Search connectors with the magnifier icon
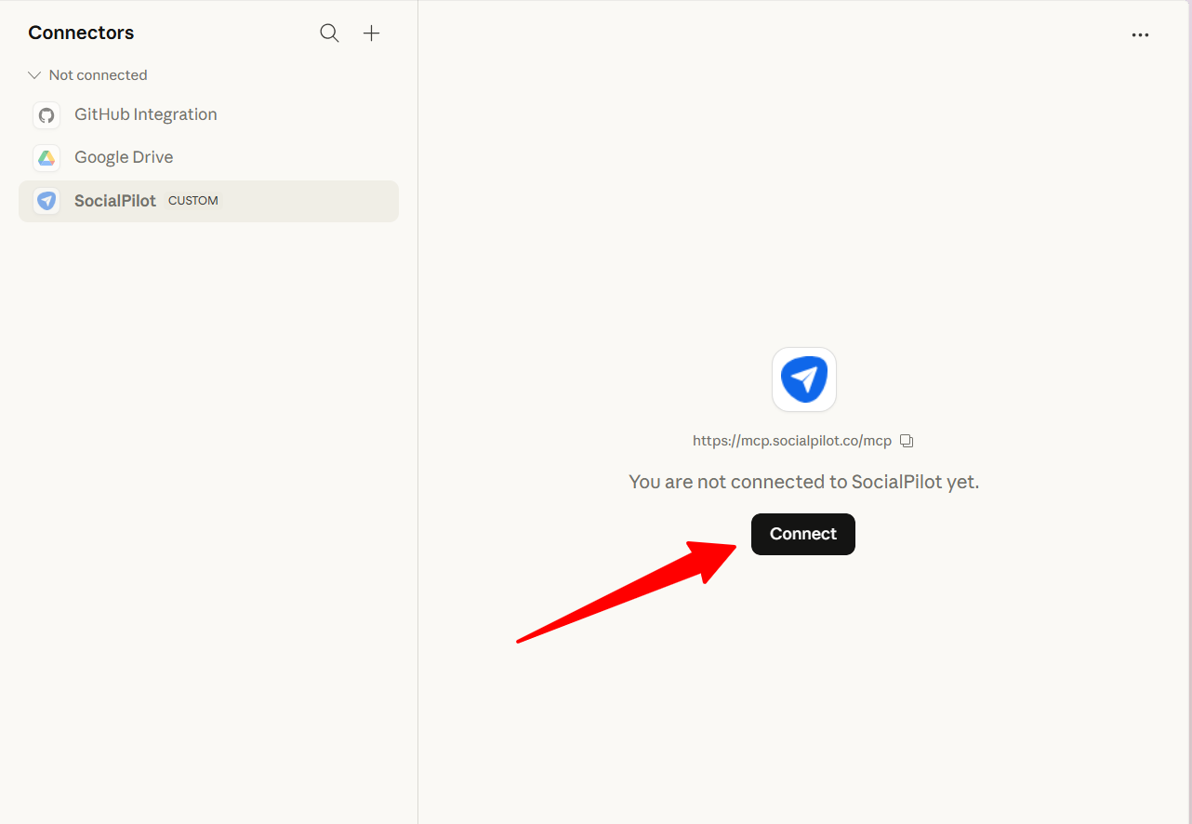The width and height of the screenshot is (1192, 824). tap(329, 33)
